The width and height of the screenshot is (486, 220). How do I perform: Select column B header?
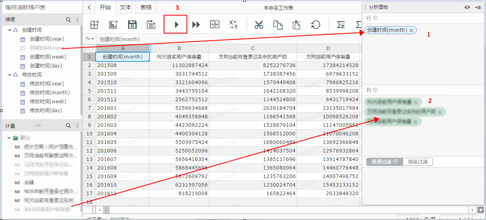pyautogui.click(x=179, y=48)
